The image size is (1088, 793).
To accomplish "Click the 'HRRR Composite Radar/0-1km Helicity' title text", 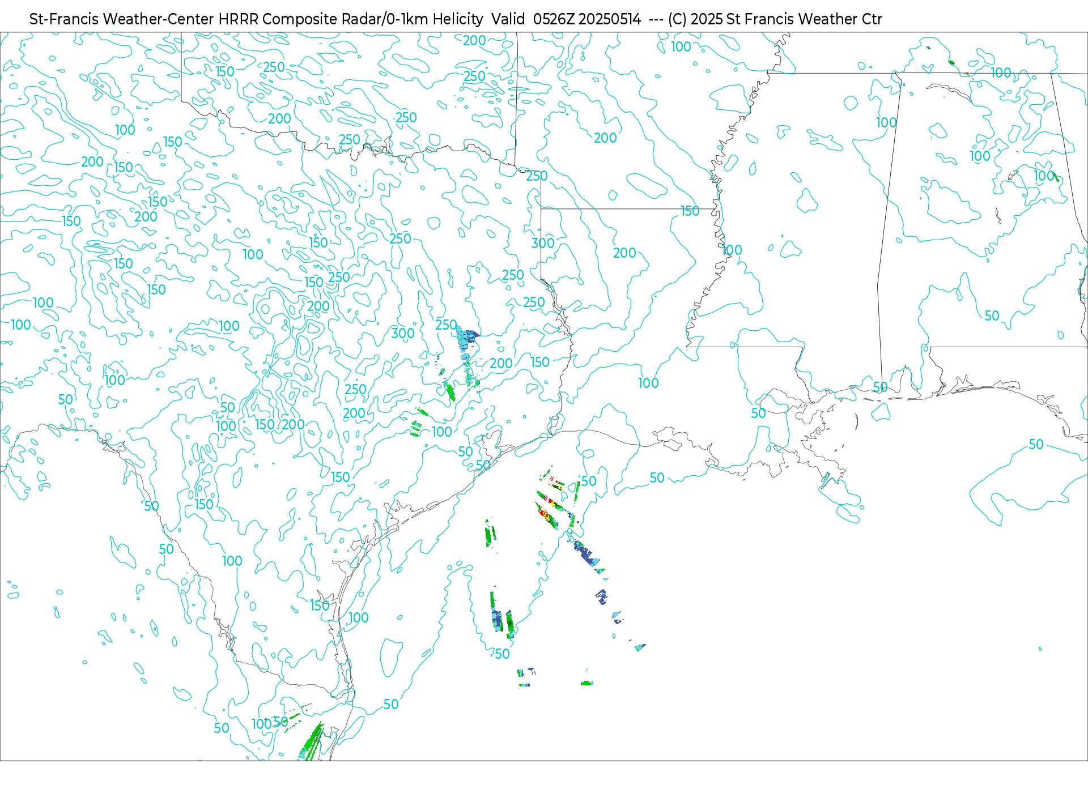I will 351,19.
